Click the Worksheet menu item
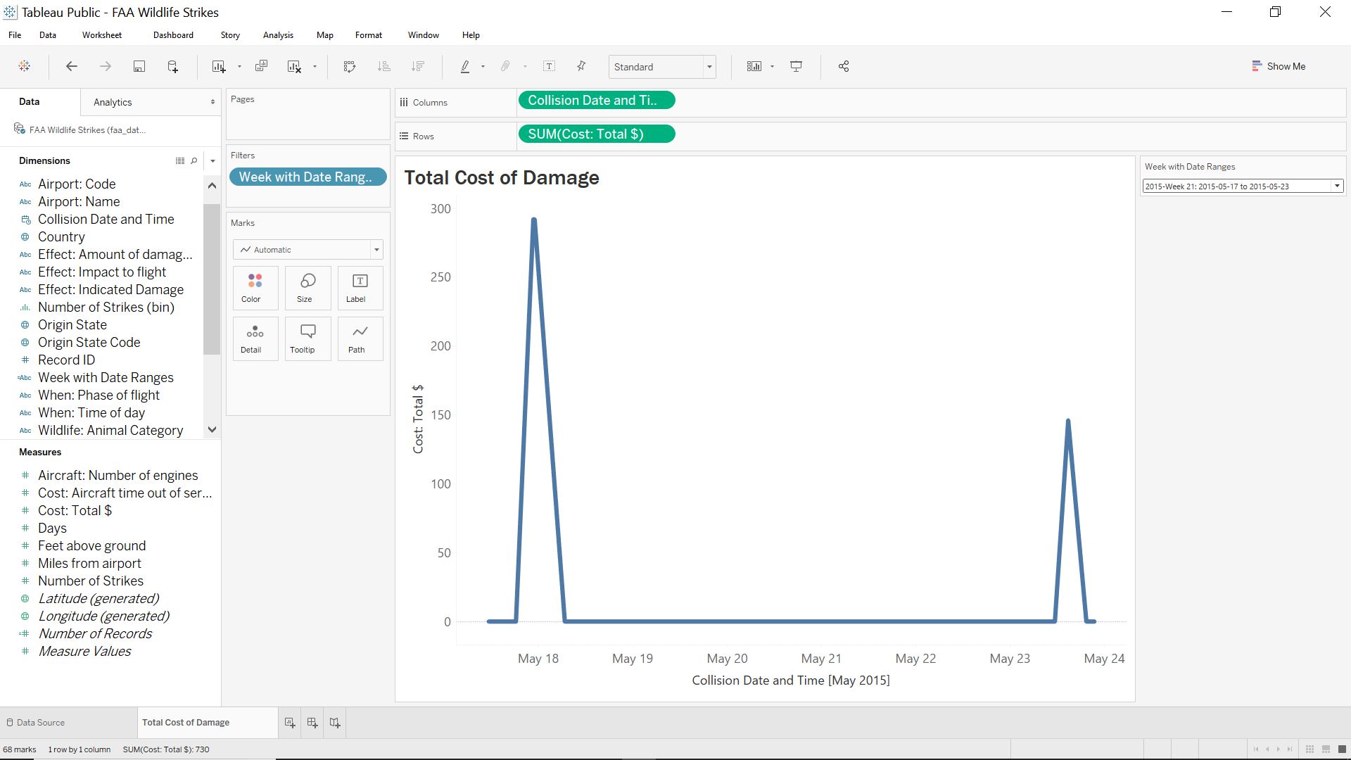1351x760 pixels. click(x=101, y=34)
